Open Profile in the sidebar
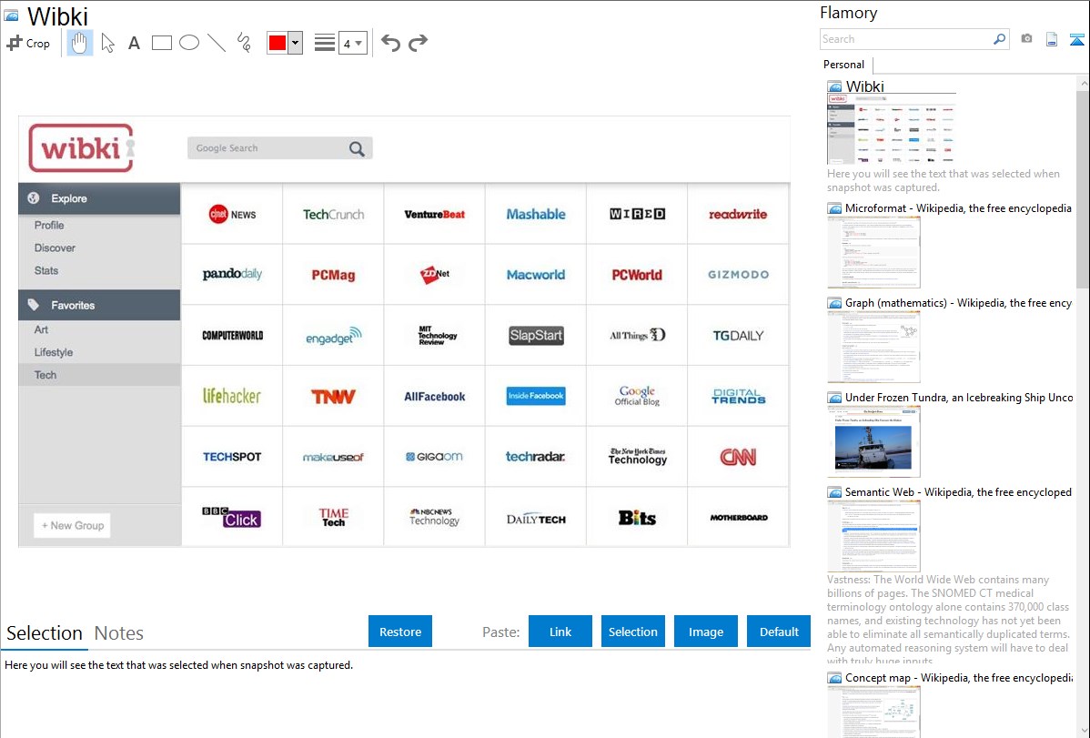The width and height of the screenshot is (1090, 738). pyautogui.click(x=49, y=226)
